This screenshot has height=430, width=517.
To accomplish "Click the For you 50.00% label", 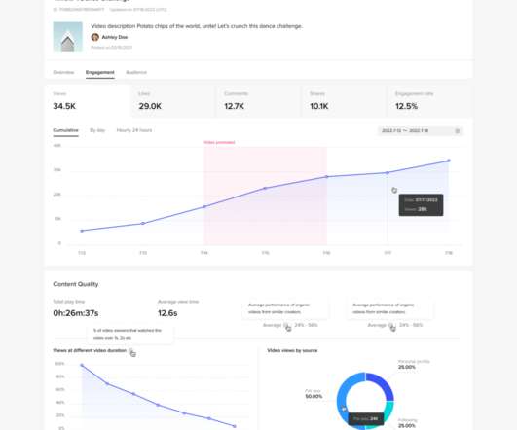I will click(314, 394).
